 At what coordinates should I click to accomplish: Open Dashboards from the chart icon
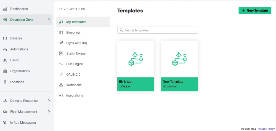5,9
